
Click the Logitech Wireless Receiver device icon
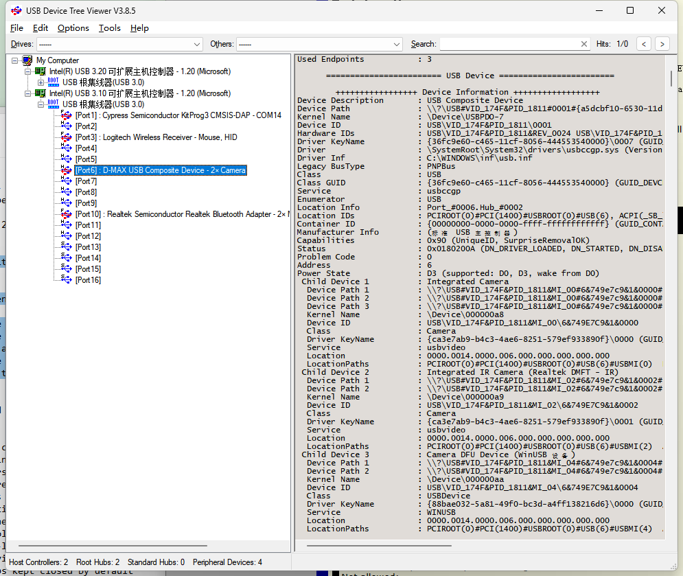click(66, 137)
